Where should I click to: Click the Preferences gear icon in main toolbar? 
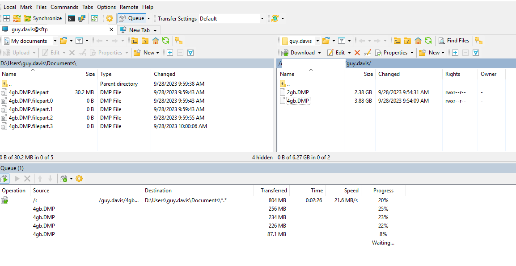[x=109, y=18]
